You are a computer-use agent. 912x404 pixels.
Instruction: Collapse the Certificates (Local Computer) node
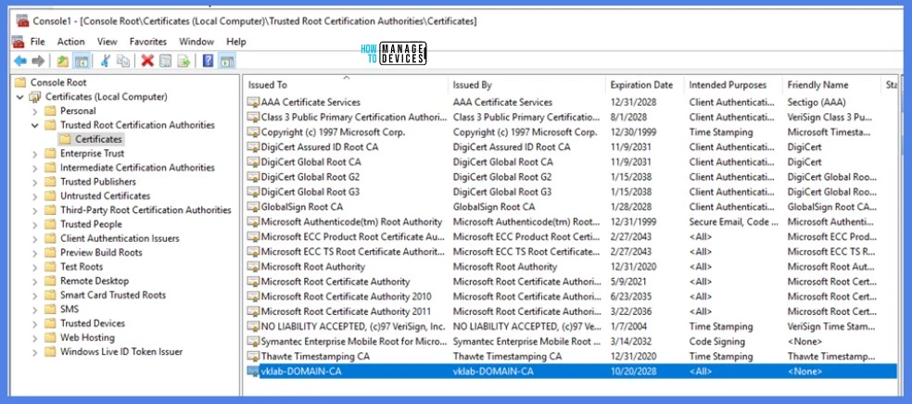[x=20, y=97]
